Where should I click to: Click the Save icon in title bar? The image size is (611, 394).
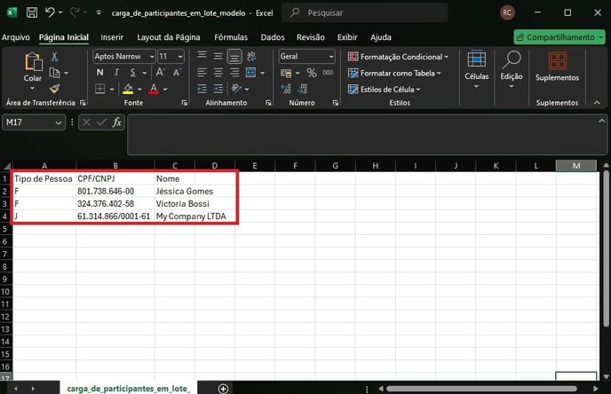coord(32,12)
